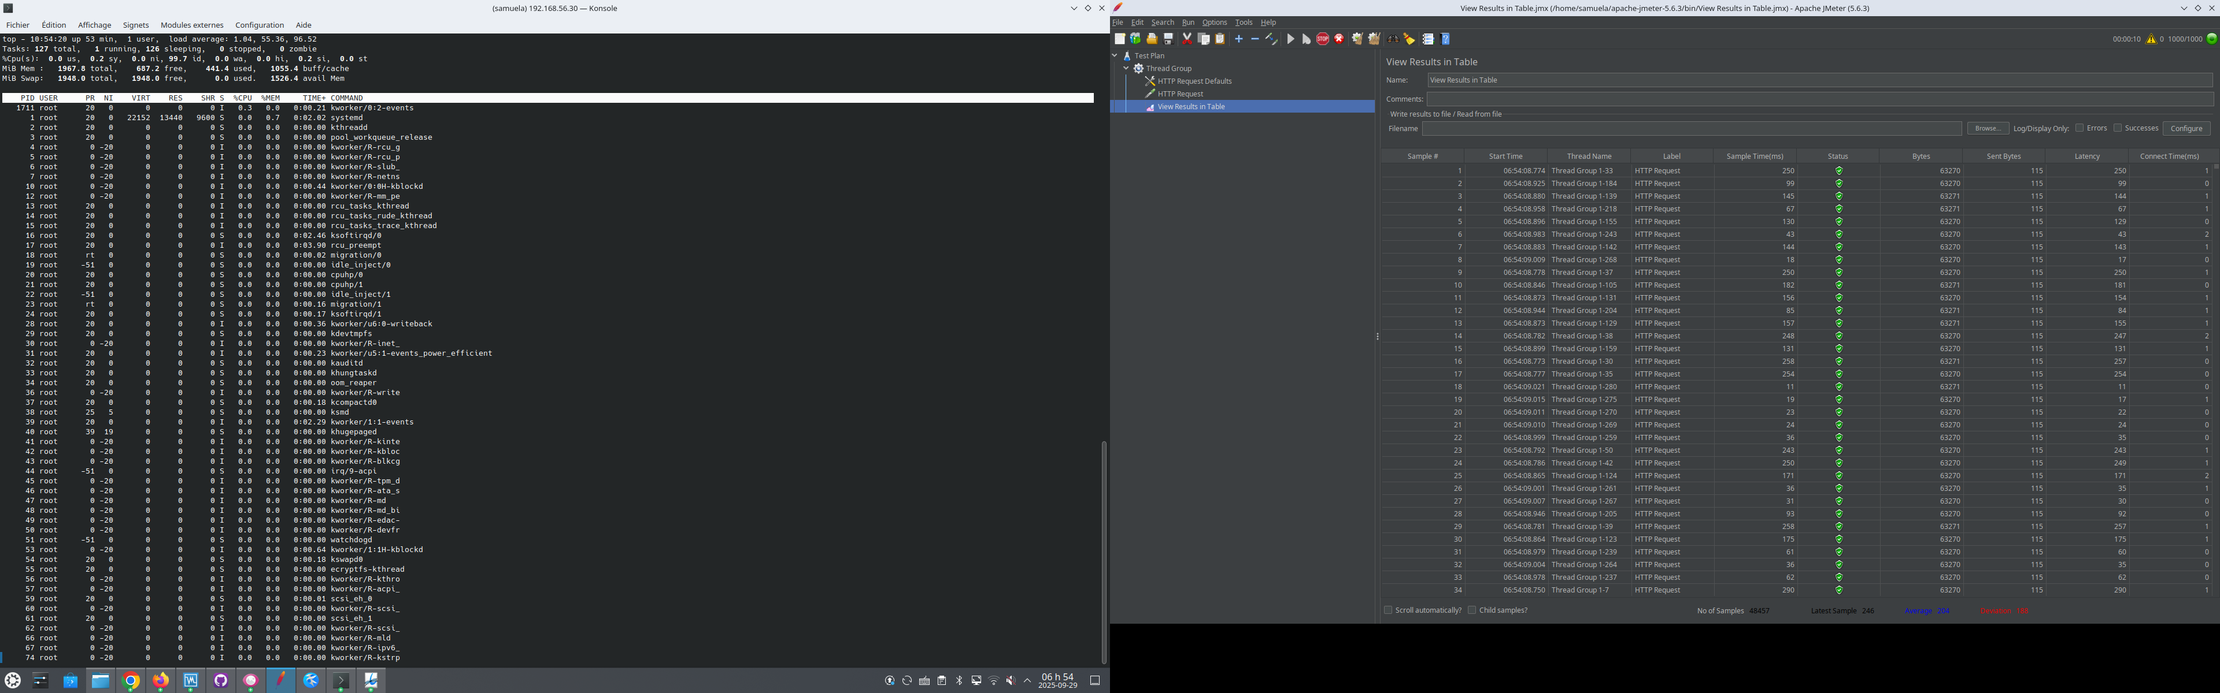Open the Run menu in JMeter

[x=1187, y=23]
